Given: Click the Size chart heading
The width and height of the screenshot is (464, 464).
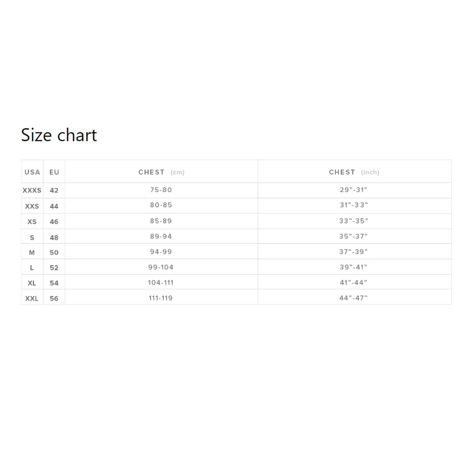Looking at the screenshot, I should (59, 135).
